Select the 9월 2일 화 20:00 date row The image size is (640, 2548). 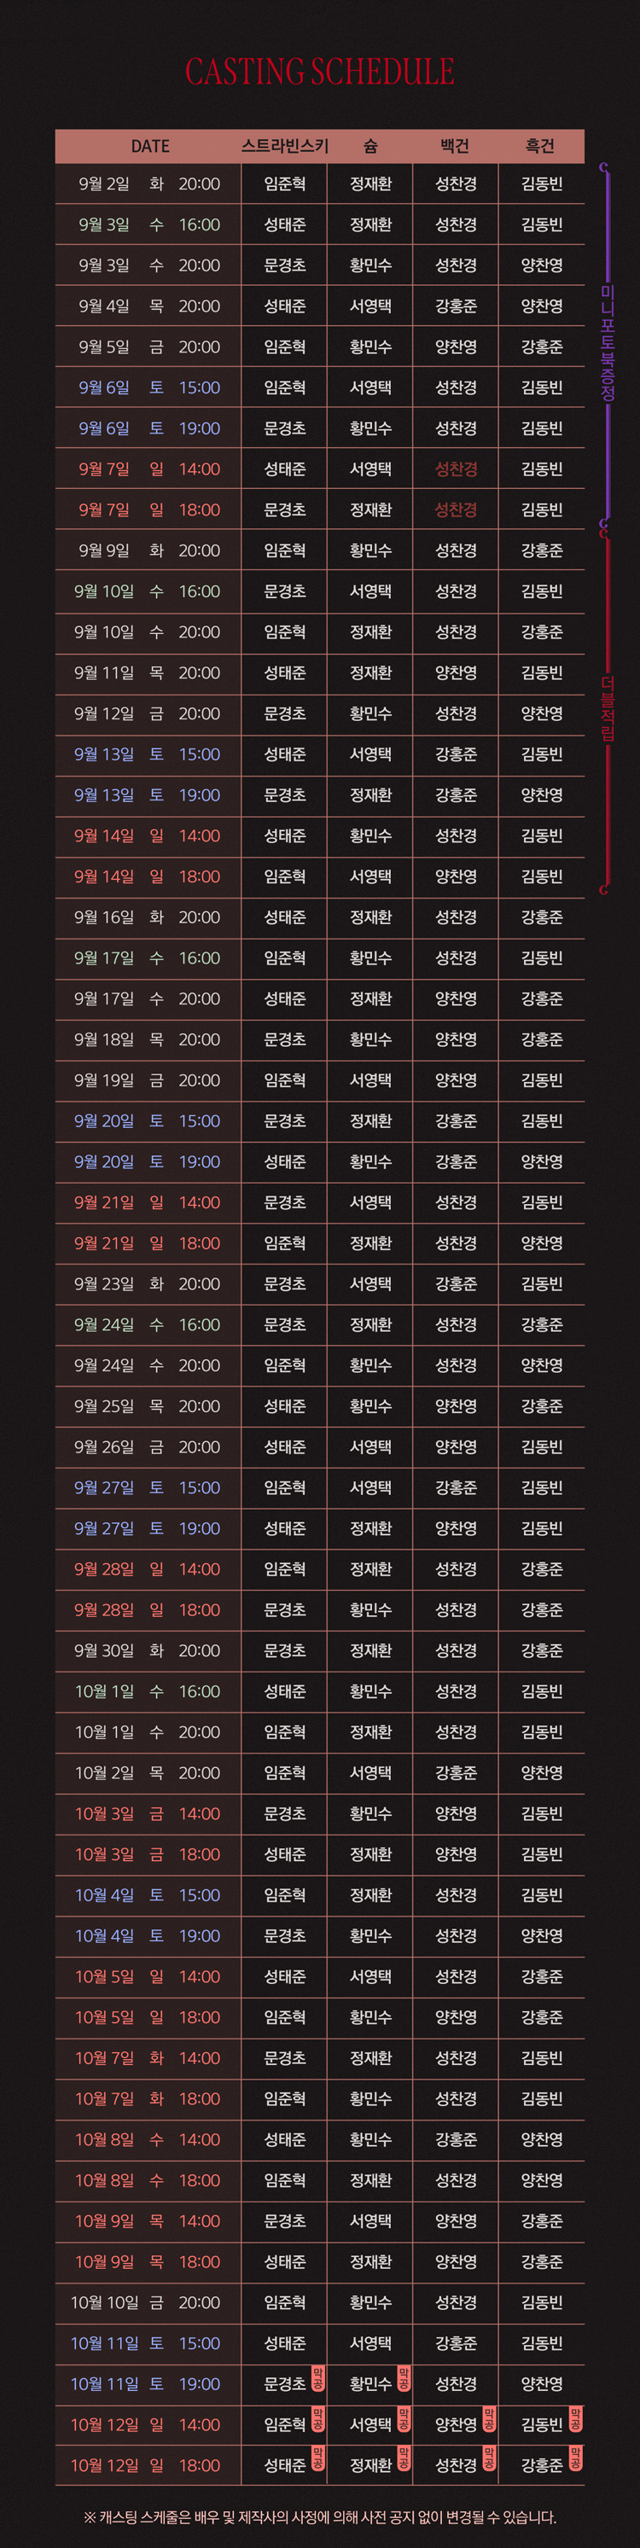pyautogui.click(x=319, y=184)
